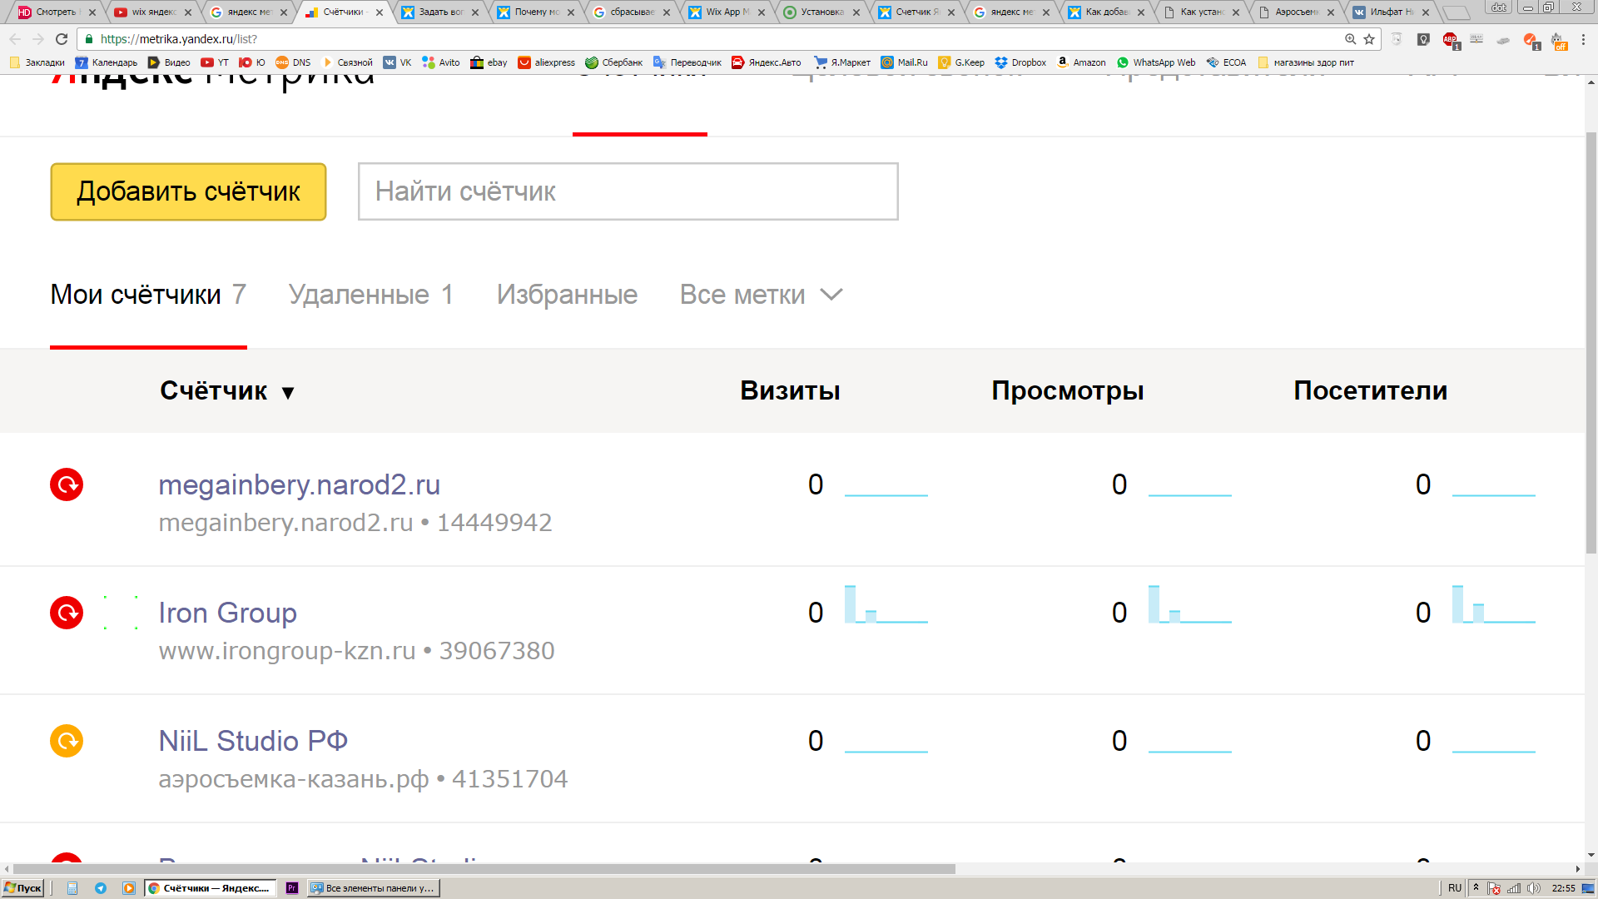The width and height of the screenshot is (1598, 899).
Task: Click the Добавить счётчик button
Action: point(188,191)
